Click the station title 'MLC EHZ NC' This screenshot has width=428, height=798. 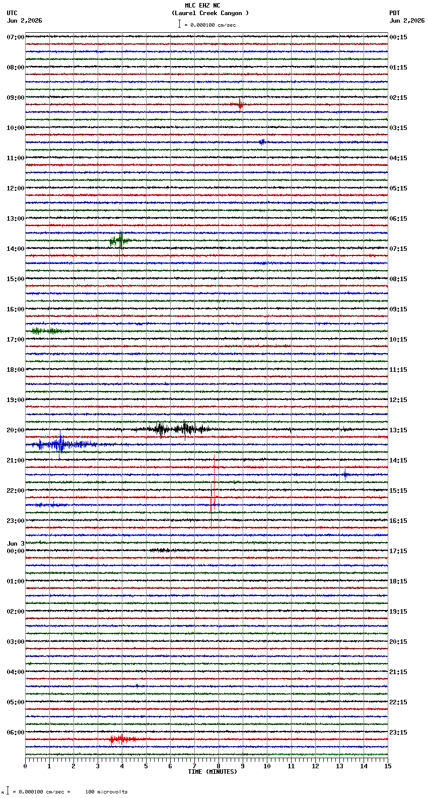202,6
